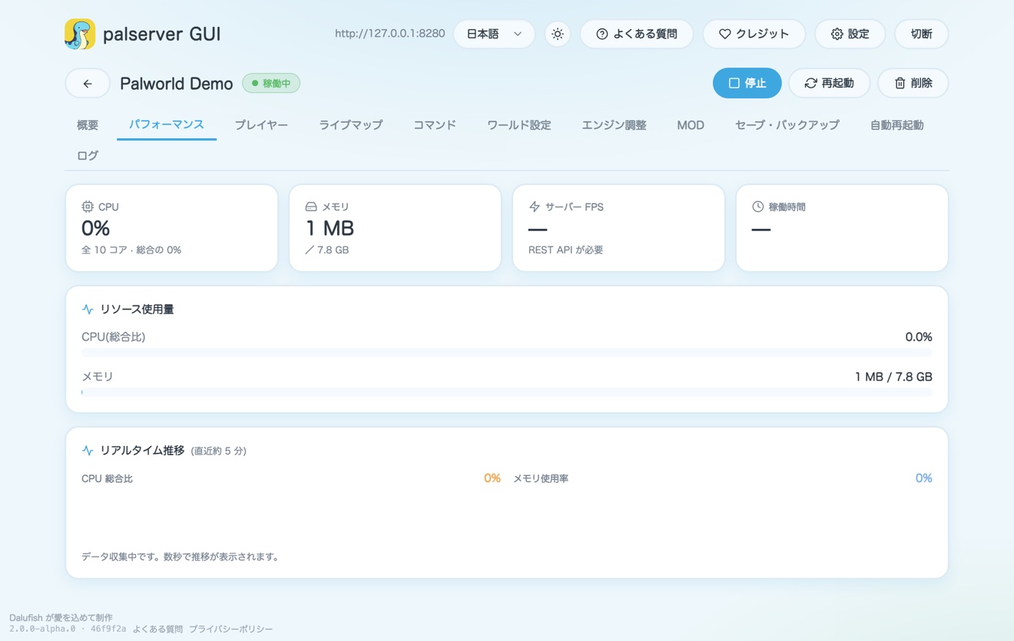Restart the server with 再起動
The height and width of the screenshot is (641, 1014).
tap(829, 83)
